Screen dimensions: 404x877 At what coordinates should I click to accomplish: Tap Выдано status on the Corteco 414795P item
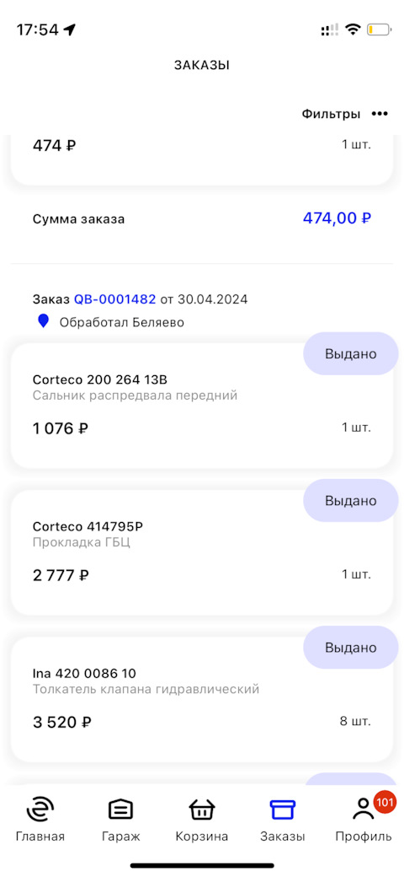point(350,501)
